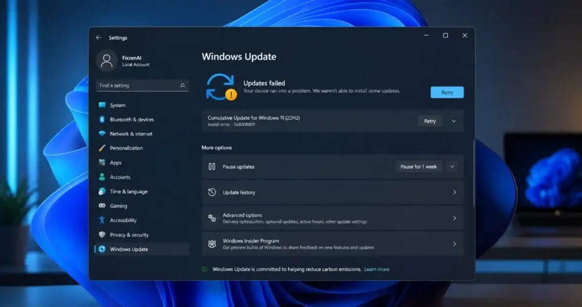The image size is (582, 307).
Task: Open Advanced options chevron
Action: click(454, 218)
